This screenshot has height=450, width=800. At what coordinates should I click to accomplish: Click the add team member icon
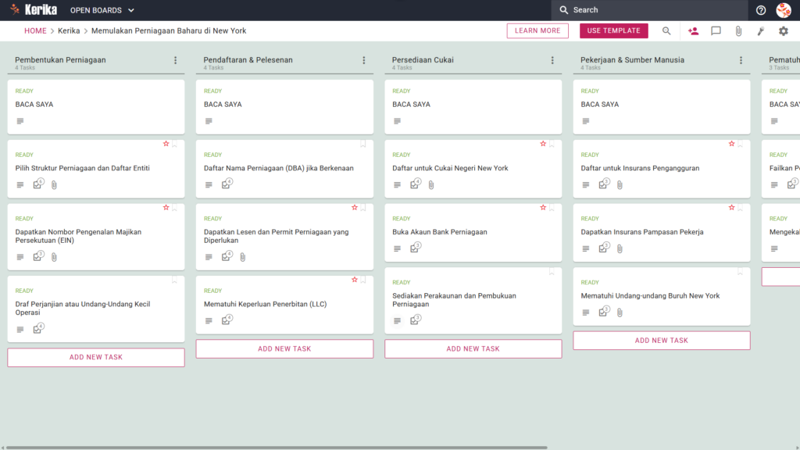pos(693,31)
